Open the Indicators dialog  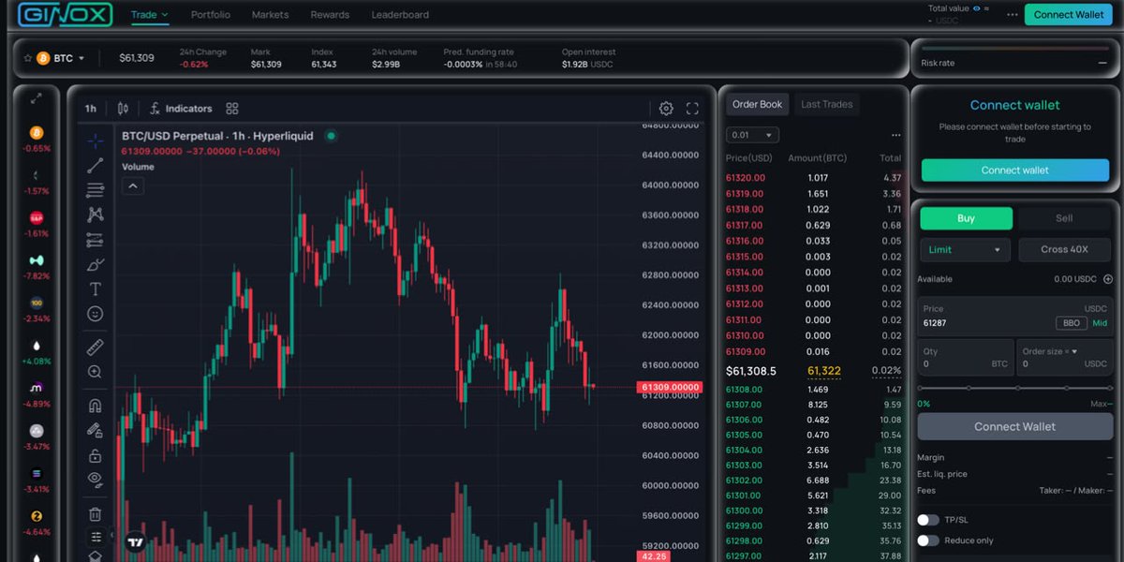pos(180,109)
